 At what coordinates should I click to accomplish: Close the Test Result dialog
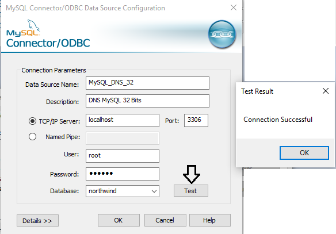[x=326, y=91]
